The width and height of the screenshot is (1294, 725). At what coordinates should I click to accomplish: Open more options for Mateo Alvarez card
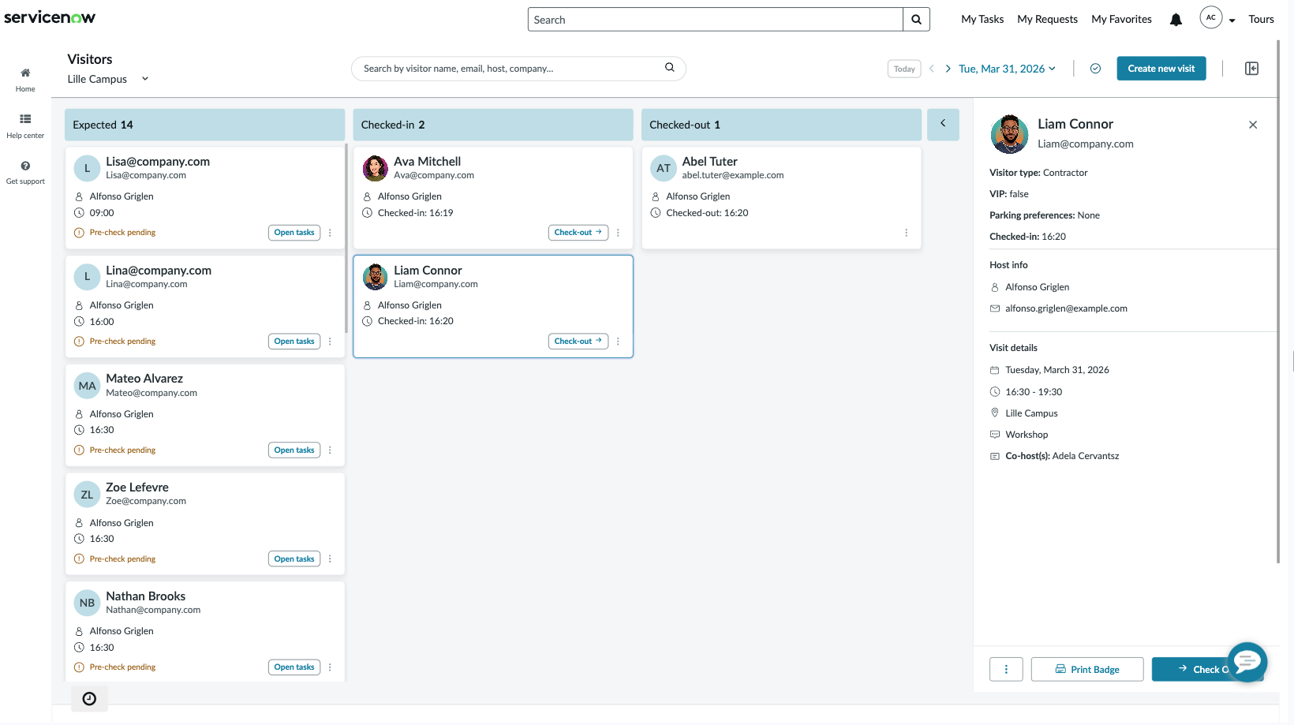click(x=330, y=450)
